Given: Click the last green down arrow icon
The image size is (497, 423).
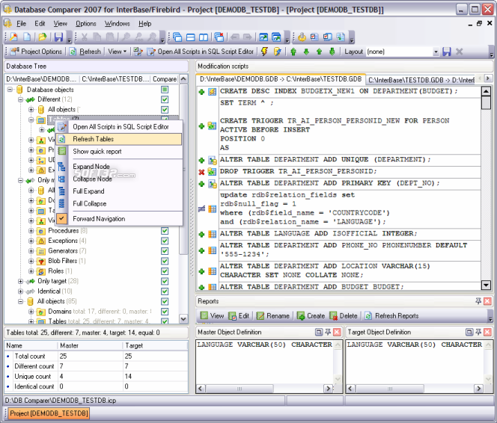Looking at the screenshot, I should click(332, 52).
